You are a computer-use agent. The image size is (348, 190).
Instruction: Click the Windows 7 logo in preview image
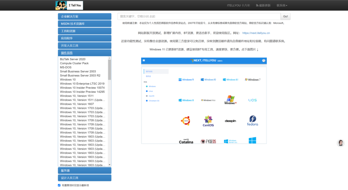click(x=253, y=80)
